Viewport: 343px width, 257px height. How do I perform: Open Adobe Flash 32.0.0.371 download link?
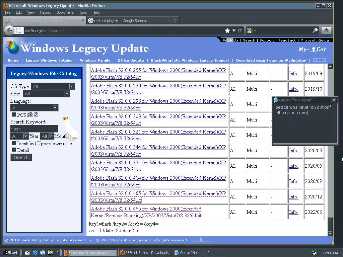pyautogui.click(x=158, y=166)
